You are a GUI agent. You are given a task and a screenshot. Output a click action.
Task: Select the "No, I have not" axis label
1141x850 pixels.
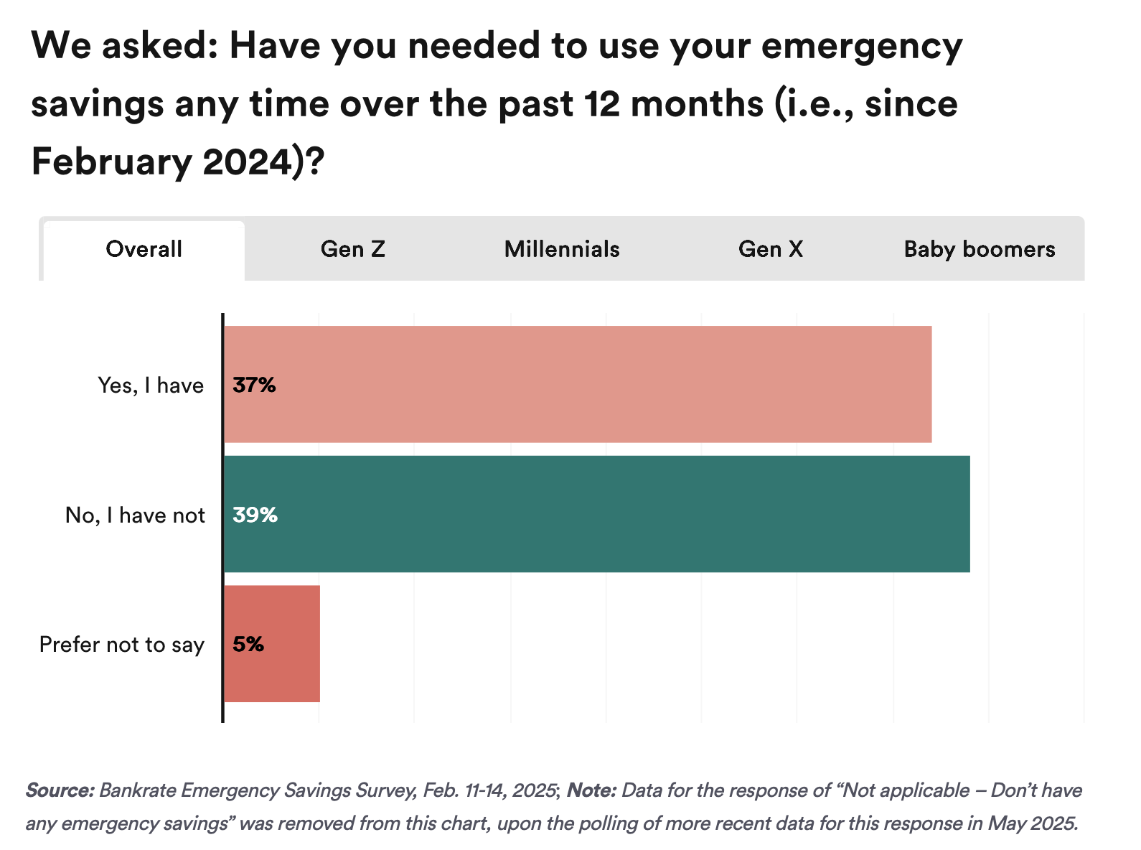(135, 515)
